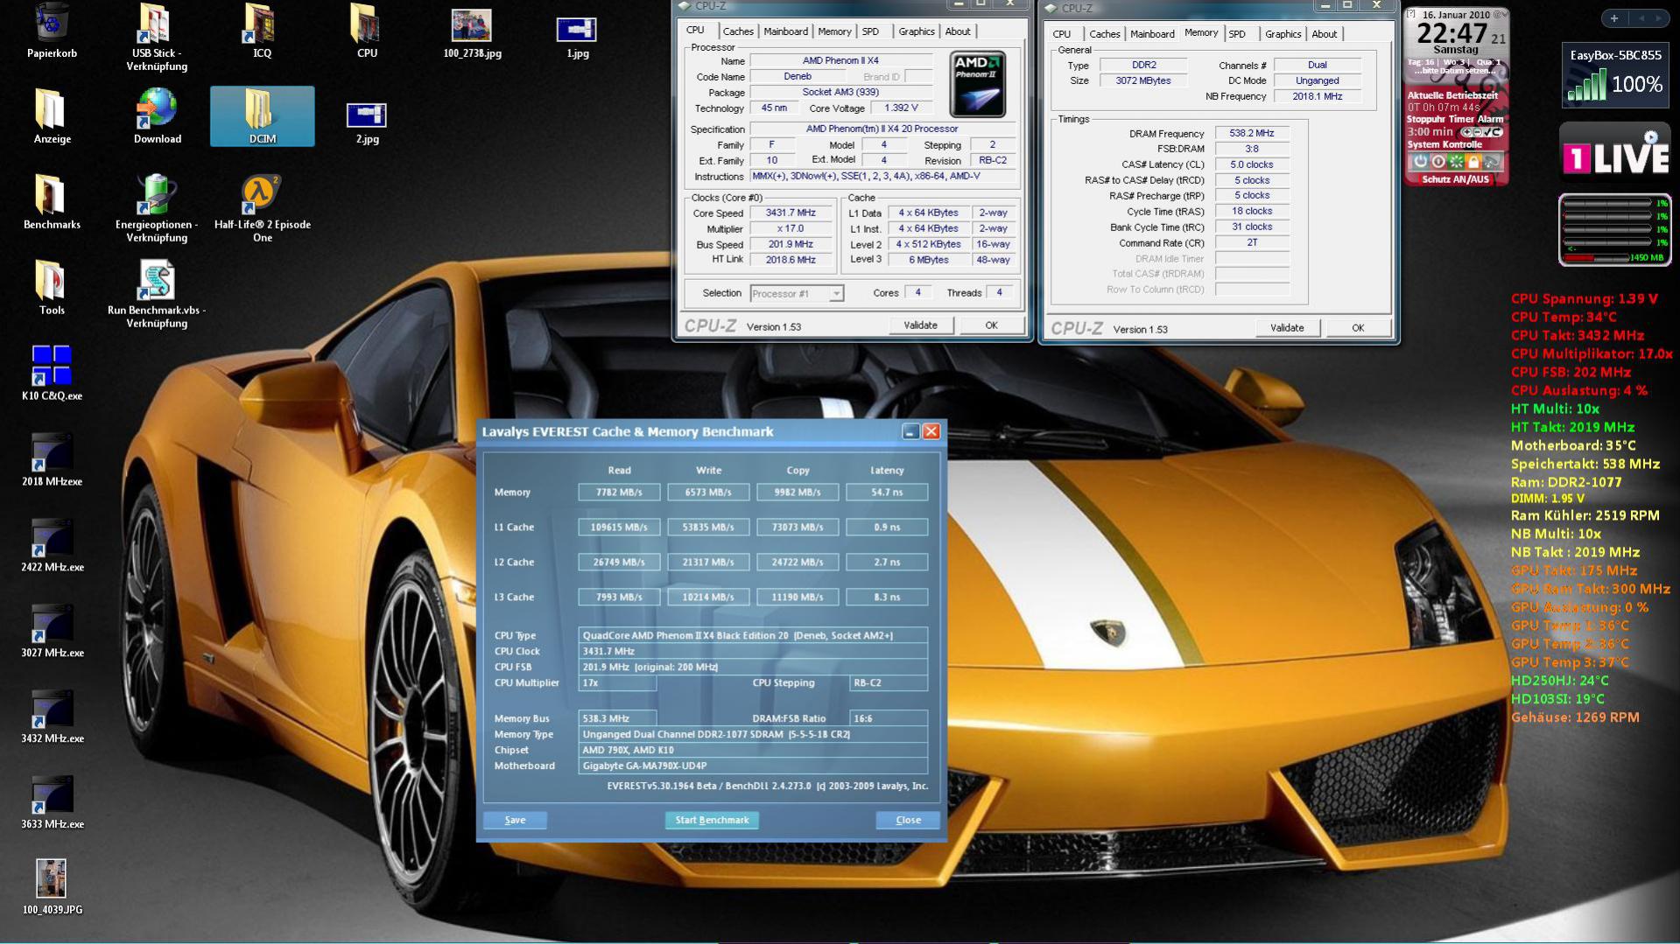The width and height of the screenshot is (1680, 944).
Task: Open the CPU folder on desktop
Action: point(367,31)
